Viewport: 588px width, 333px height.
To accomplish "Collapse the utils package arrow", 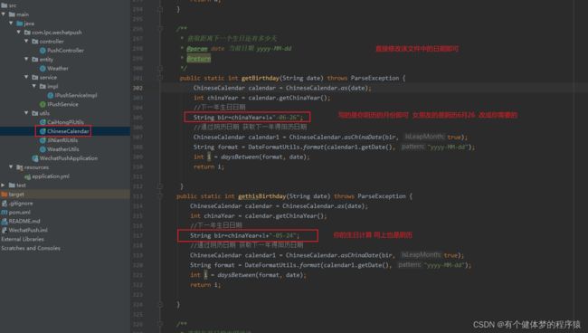I will [x=26, y=113].
